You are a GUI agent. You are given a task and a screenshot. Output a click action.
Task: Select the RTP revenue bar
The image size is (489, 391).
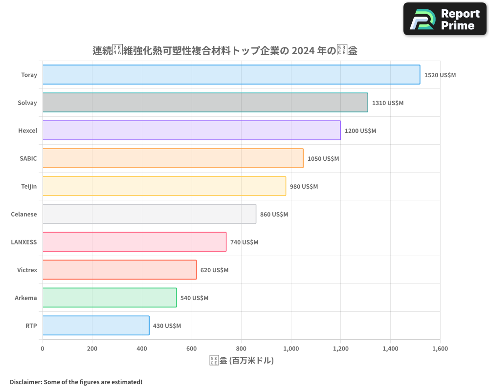[x=96, y=326]
